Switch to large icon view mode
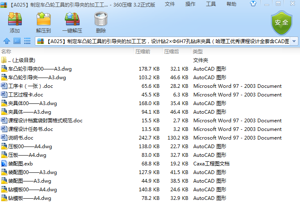This screenshot has height=204, width=300. [17, 41]
